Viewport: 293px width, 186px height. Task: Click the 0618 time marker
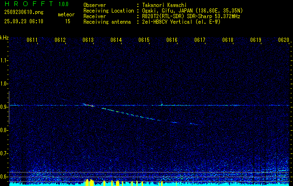(228, 40)
